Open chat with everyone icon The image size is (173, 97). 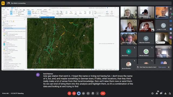click(161, 93)
